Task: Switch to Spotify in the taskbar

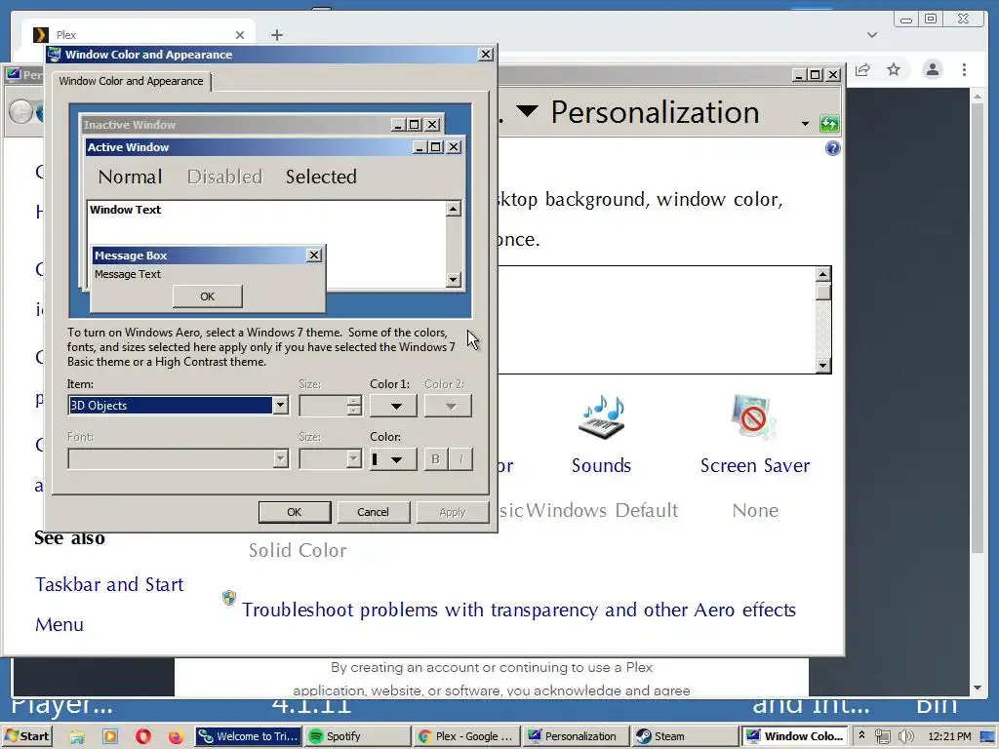Action: 357,736
